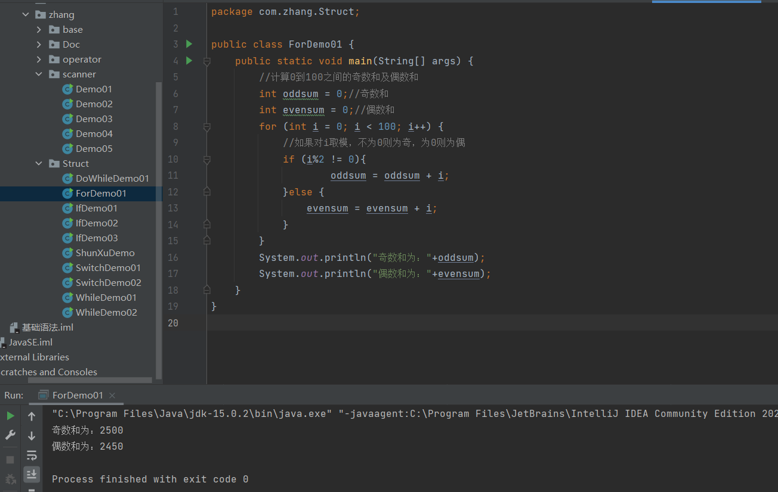Click the grey stop process square
The width and height of the screenshot is (778, 492).
click(10, 460)
